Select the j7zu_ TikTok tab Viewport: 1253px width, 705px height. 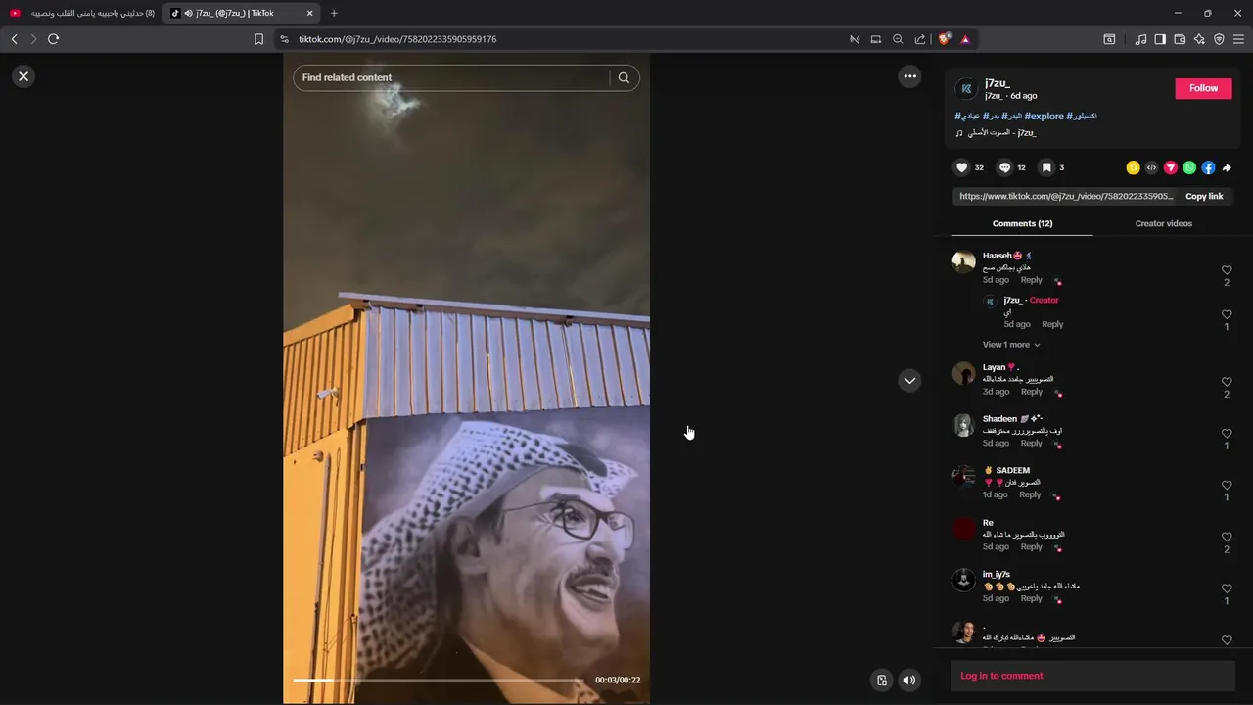pyautogui.click(x=242, y=13)
